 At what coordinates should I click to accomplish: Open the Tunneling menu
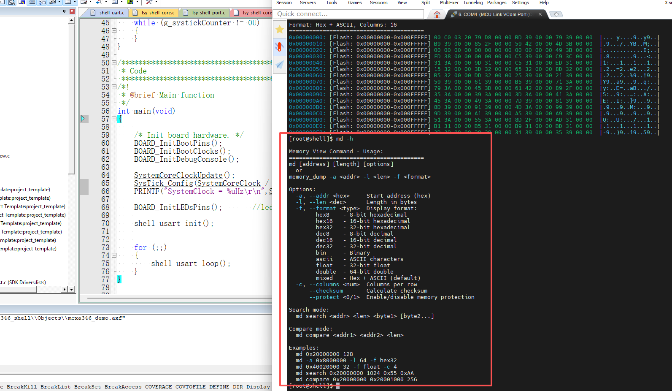click(472, 3)
